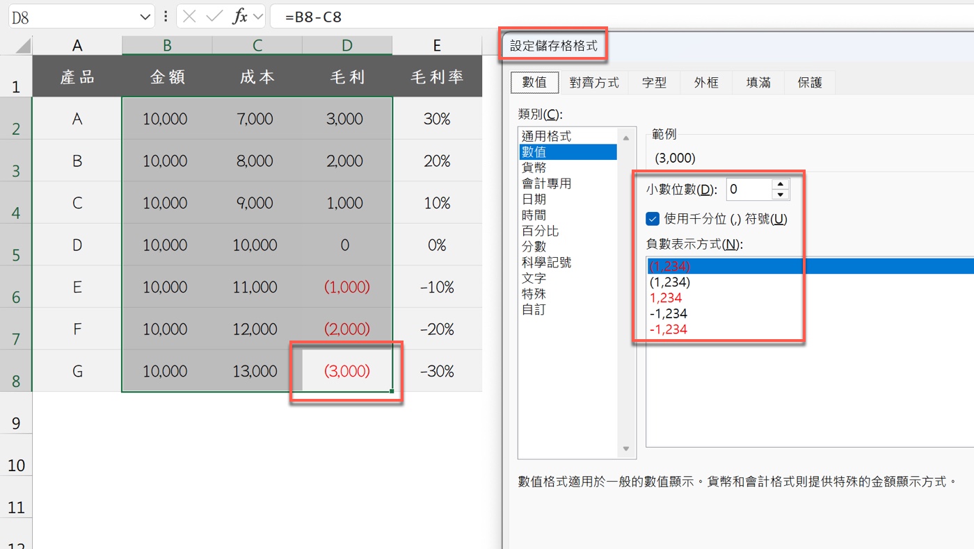Image resolution: width=974 pixels, height=549 pixels.
Task: Click the vertical ellipsis icon beside Name Box
Action: pos(165,16)
